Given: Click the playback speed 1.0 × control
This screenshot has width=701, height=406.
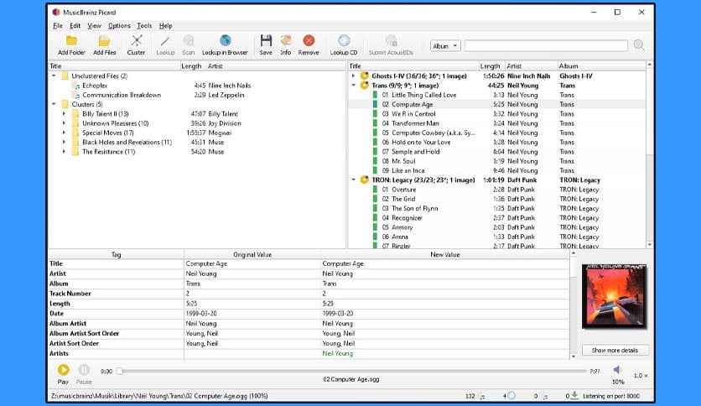Looking at the screenshot, I should coord(640,376).
